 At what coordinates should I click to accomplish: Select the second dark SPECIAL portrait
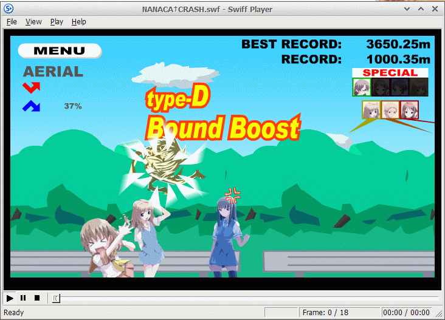381,87
